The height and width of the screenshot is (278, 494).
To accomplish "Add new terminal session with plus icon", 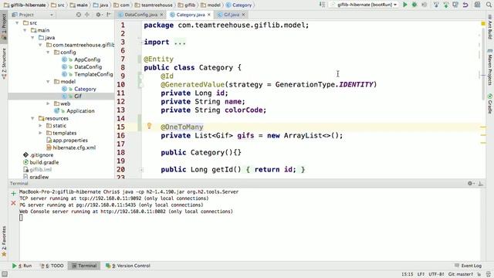I will 13,194.
